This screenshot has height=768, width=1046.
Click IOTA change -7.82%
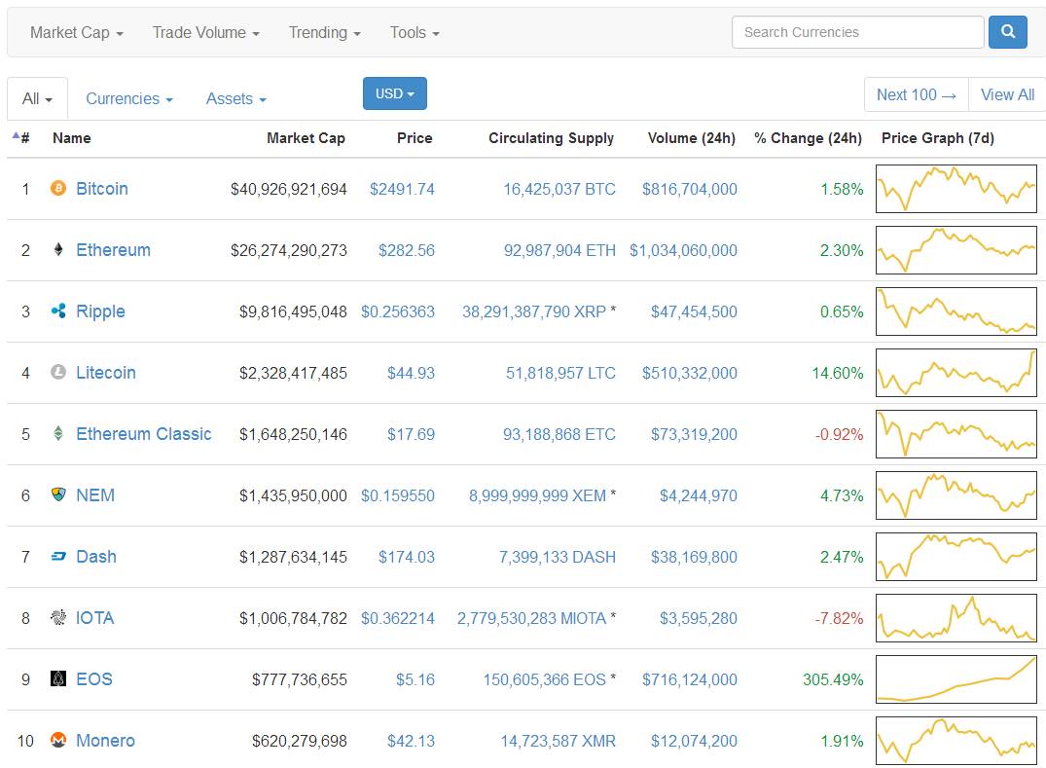(839, 618)
